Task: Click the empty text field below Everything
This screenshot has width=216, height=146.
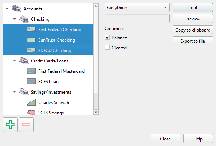Action: click(137, 19)
